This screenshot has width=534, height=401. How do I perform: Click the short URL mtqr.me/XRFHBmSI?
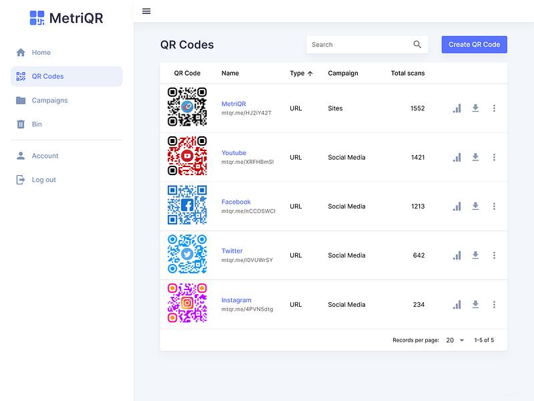pos(248,162)
